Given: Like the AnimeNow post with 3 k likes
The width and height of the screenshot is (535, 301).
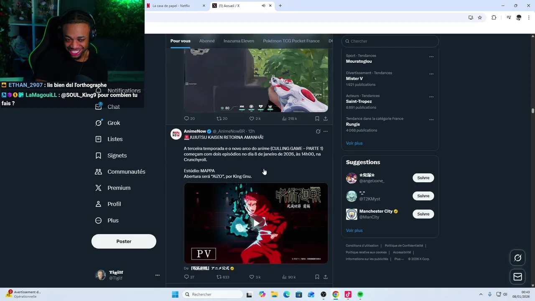Looking at the screenshot, I should click(x=255, y=277).
